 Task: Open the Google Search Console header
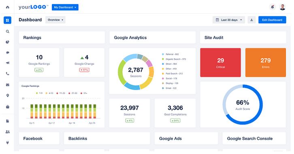[x=254, y=139]
